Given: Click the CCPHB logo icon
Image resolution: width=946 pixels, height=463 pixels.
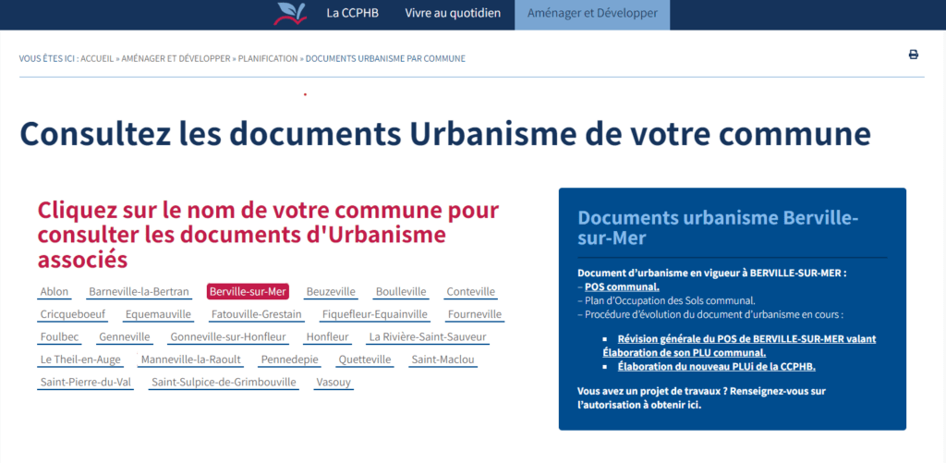Looking at the screenshot, I should point(290,13).
